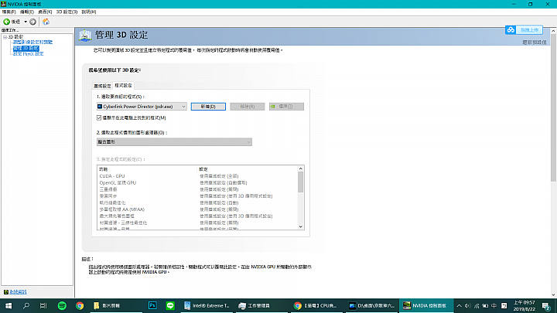Go to the Home page icon
This screenshot has width=557, height=313.
tap(46, 22)
